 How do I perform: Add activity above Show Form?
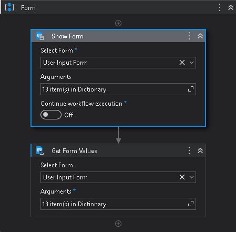coord(118,23)
